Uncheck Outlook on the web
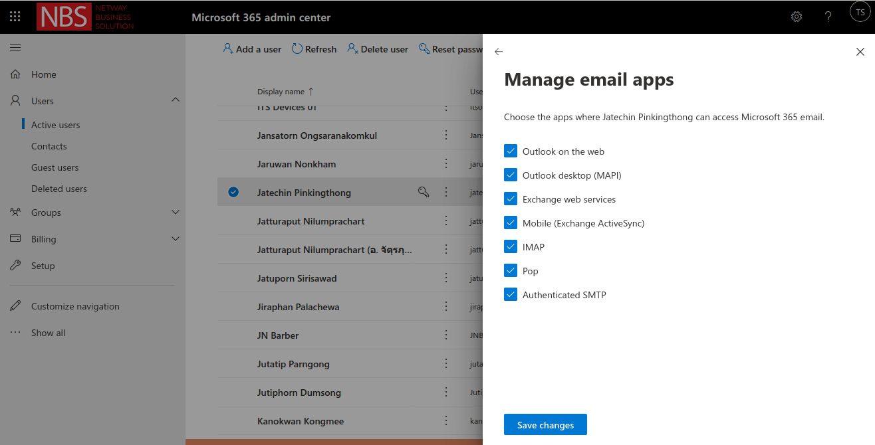The height and width of the screenshot is (445, 875). 511,151
